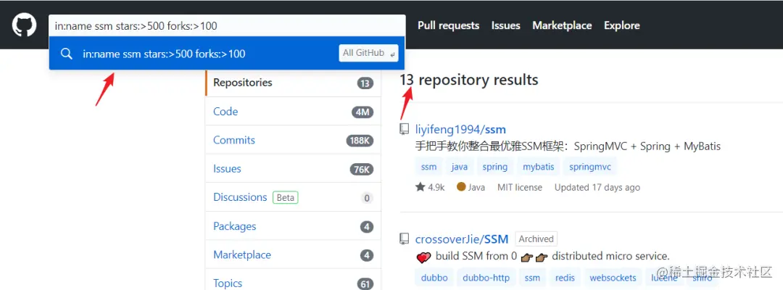Viewport: 783px width, 290px height.
Task: Click the Java language label
Action: point(476,187)
